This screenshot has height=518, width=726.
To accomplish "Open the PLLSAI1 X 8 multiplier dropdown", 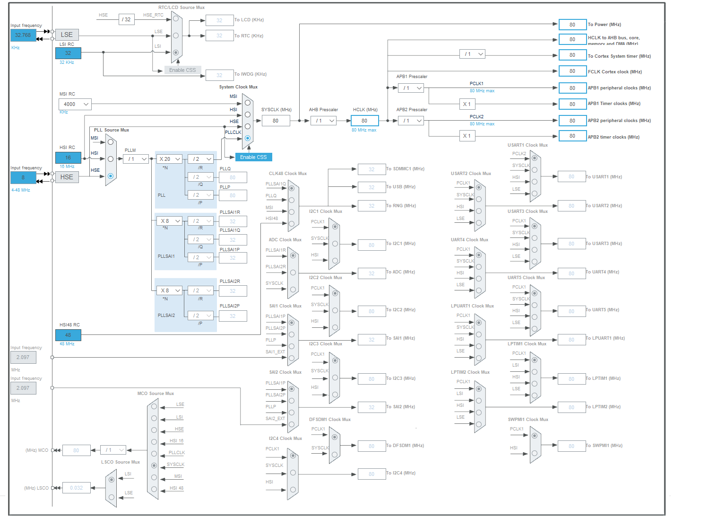I will pyautogui.click(x=170, y=221).
